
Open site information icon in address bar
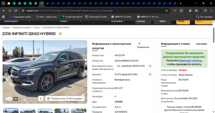point(23,10)
